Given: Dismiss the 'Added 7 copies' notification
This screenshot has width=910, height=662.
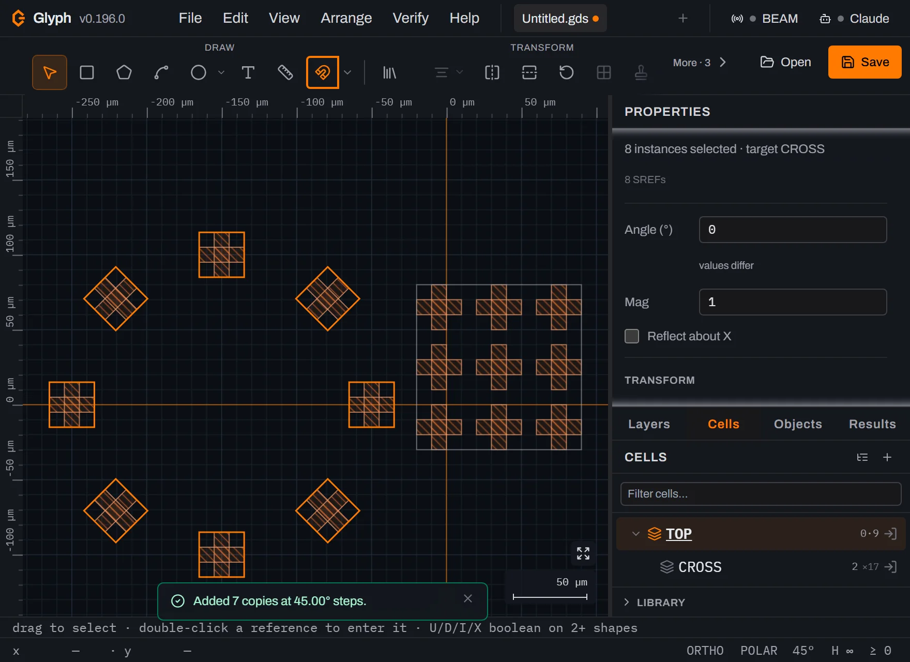Looking at the screenshot, I should click(468, 598).
